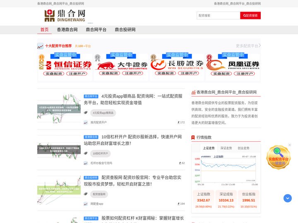
Task: Open the thumbnail for 配资查股网 article
Action: click(x=59, y=190)
